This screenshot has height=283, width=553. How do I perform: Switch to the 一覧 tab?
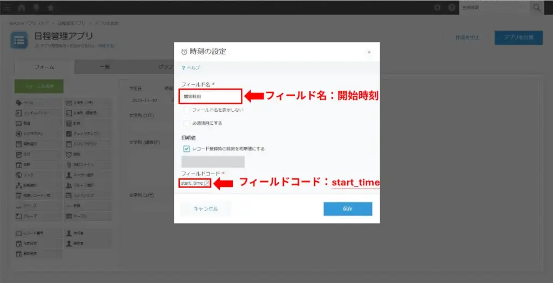pos(105,67)
